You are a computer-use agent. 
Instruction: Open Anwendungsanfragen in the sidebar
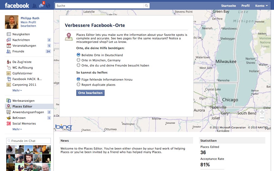[x=28, y=112]
